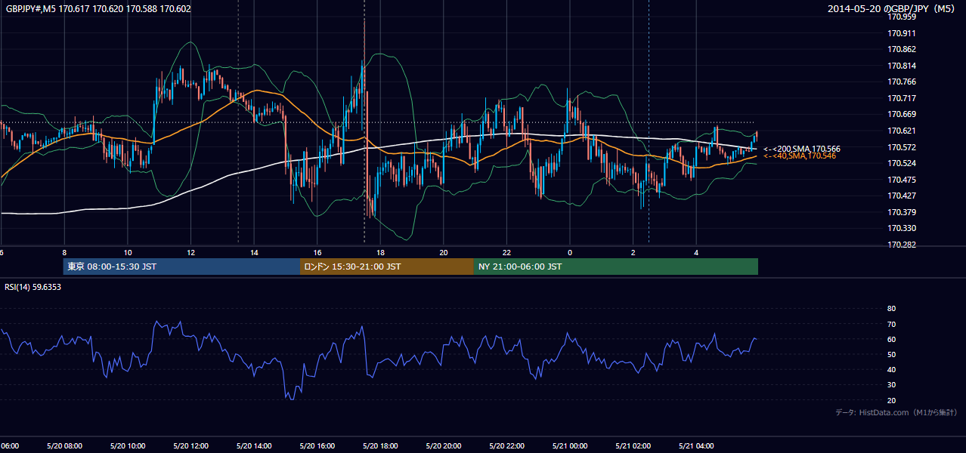Screen dimensions: 966x453
Task: Click the 5/21 02:00 date label
Action: (x=633, y=446)
